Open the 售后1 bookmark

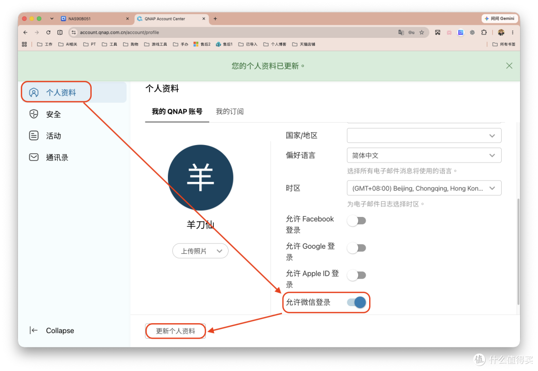[224, 44]
